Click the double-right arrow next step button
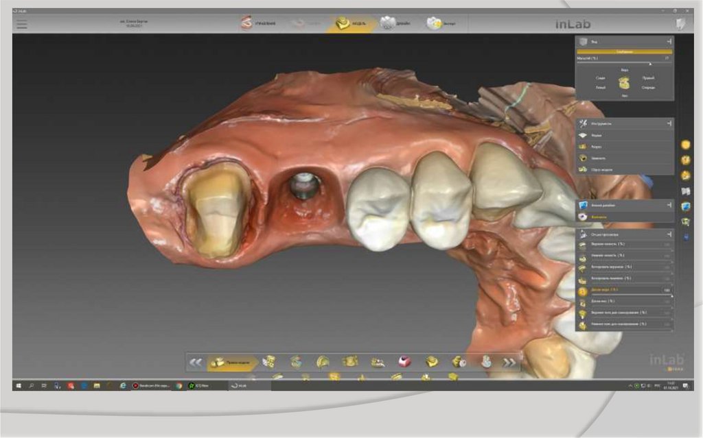Image resolution: width=703 pixels, height=438 pixels. pyautogui.click(x=509, y=362)
